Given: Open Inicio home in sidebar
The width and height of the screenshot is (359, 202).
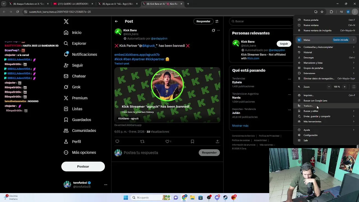Looking at the screenshot, I should pos(73,33).
